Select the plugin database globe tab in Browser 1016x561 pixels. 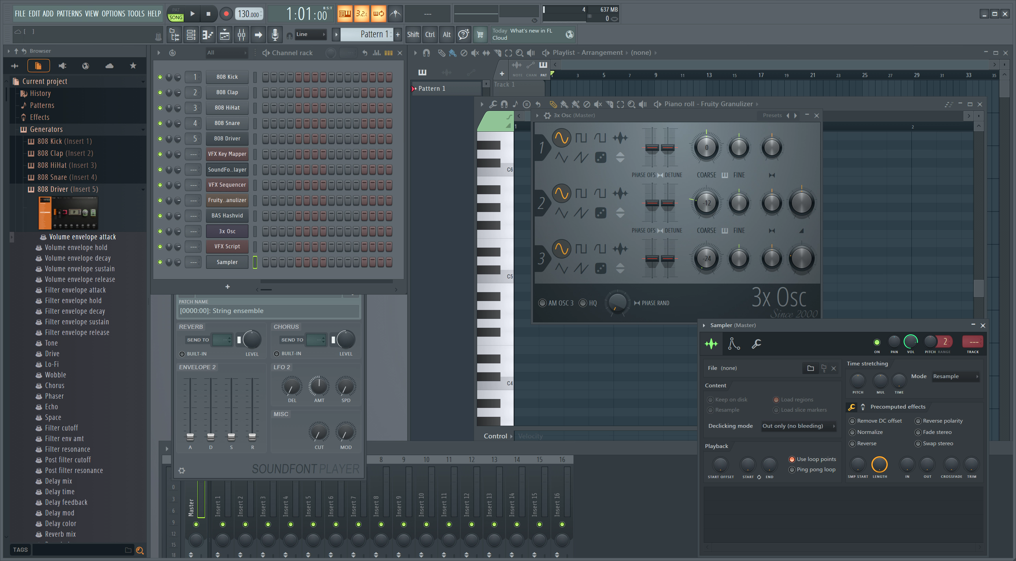[86, 66]
